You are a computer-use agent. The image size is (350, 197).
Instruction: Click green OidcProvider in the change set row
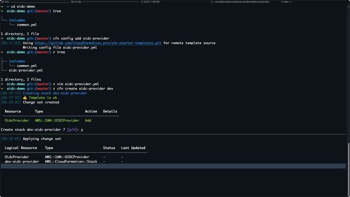pyautogui.click(x=17, y=120)
